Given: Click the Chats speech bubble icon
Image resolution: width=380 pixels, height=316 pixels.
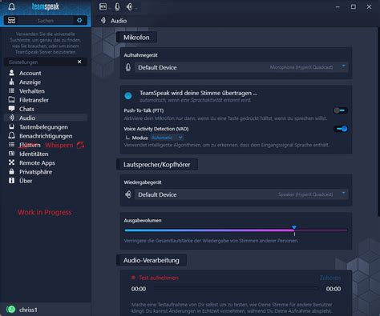Looking at the screenshot, I should 11,109.
